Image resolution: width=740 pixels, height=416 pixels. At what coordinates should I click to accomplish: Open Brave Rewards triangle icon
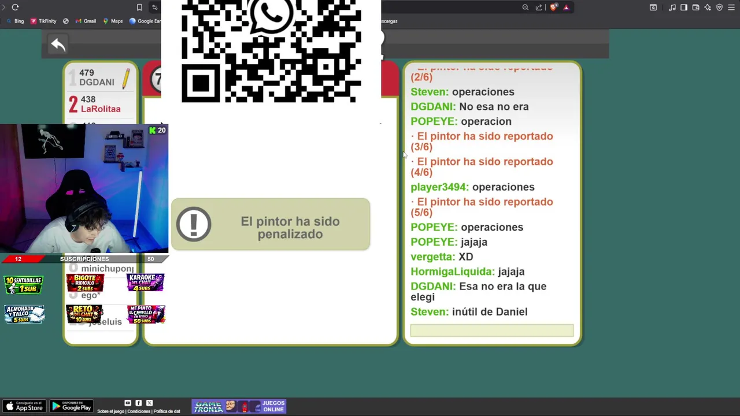[x=566, y=8]
